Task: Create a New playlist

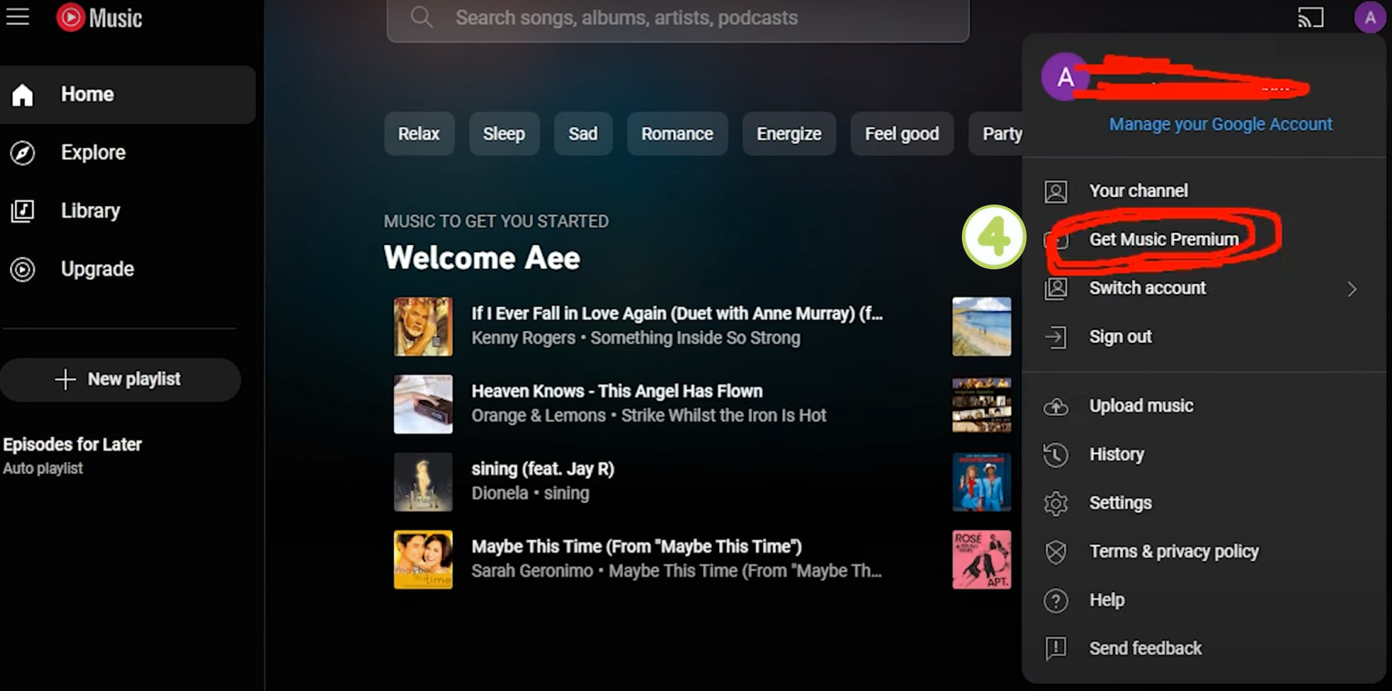Action: (x=120, y=379)
